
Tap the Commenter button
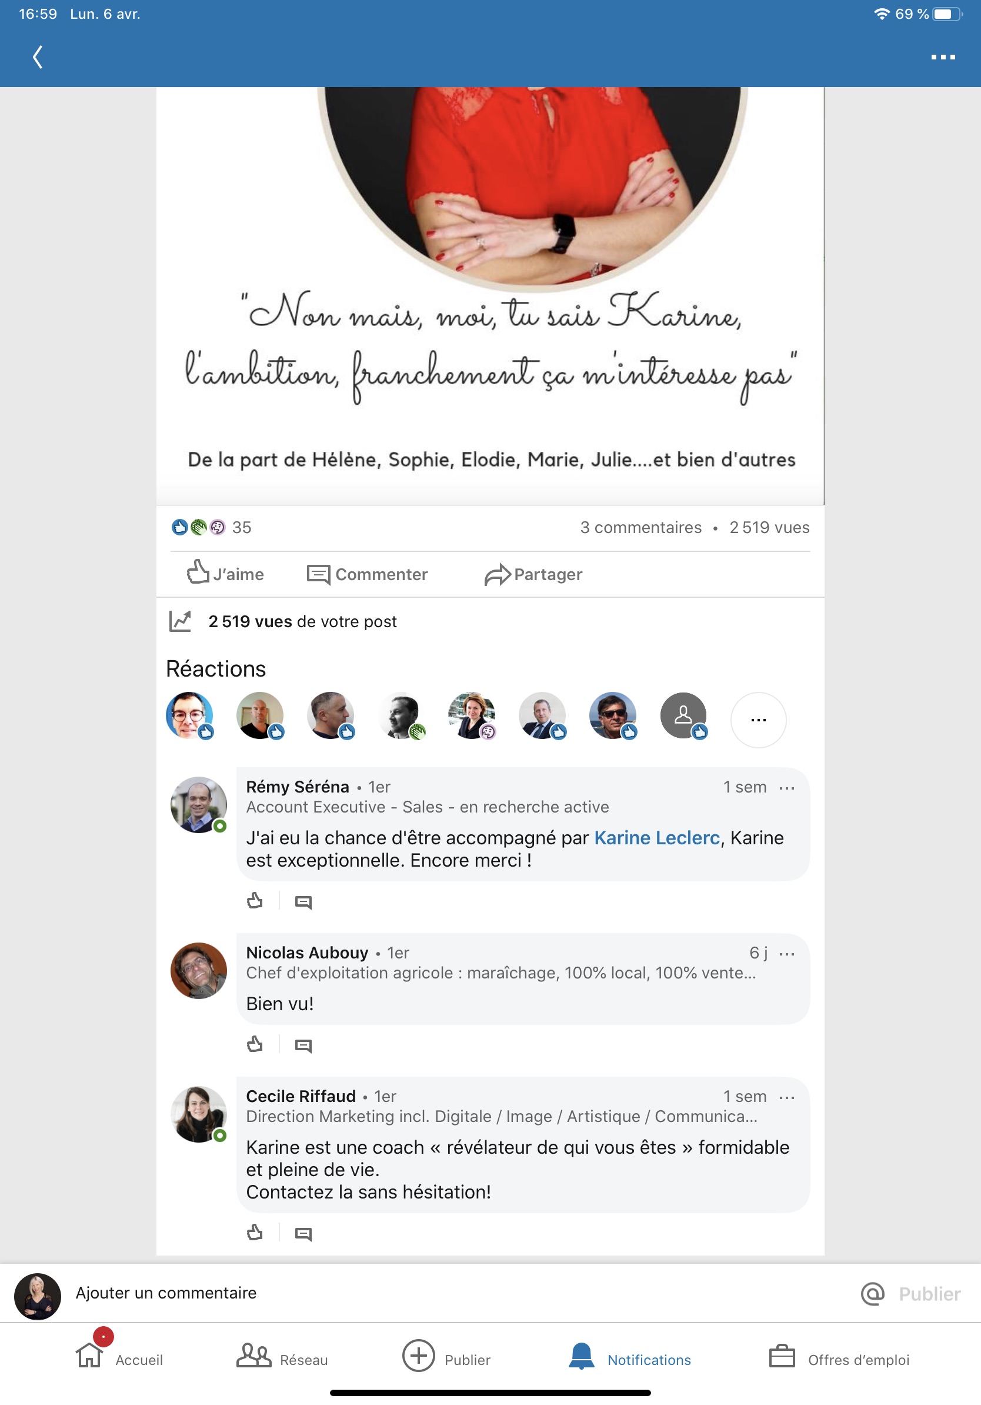point(367,574)
